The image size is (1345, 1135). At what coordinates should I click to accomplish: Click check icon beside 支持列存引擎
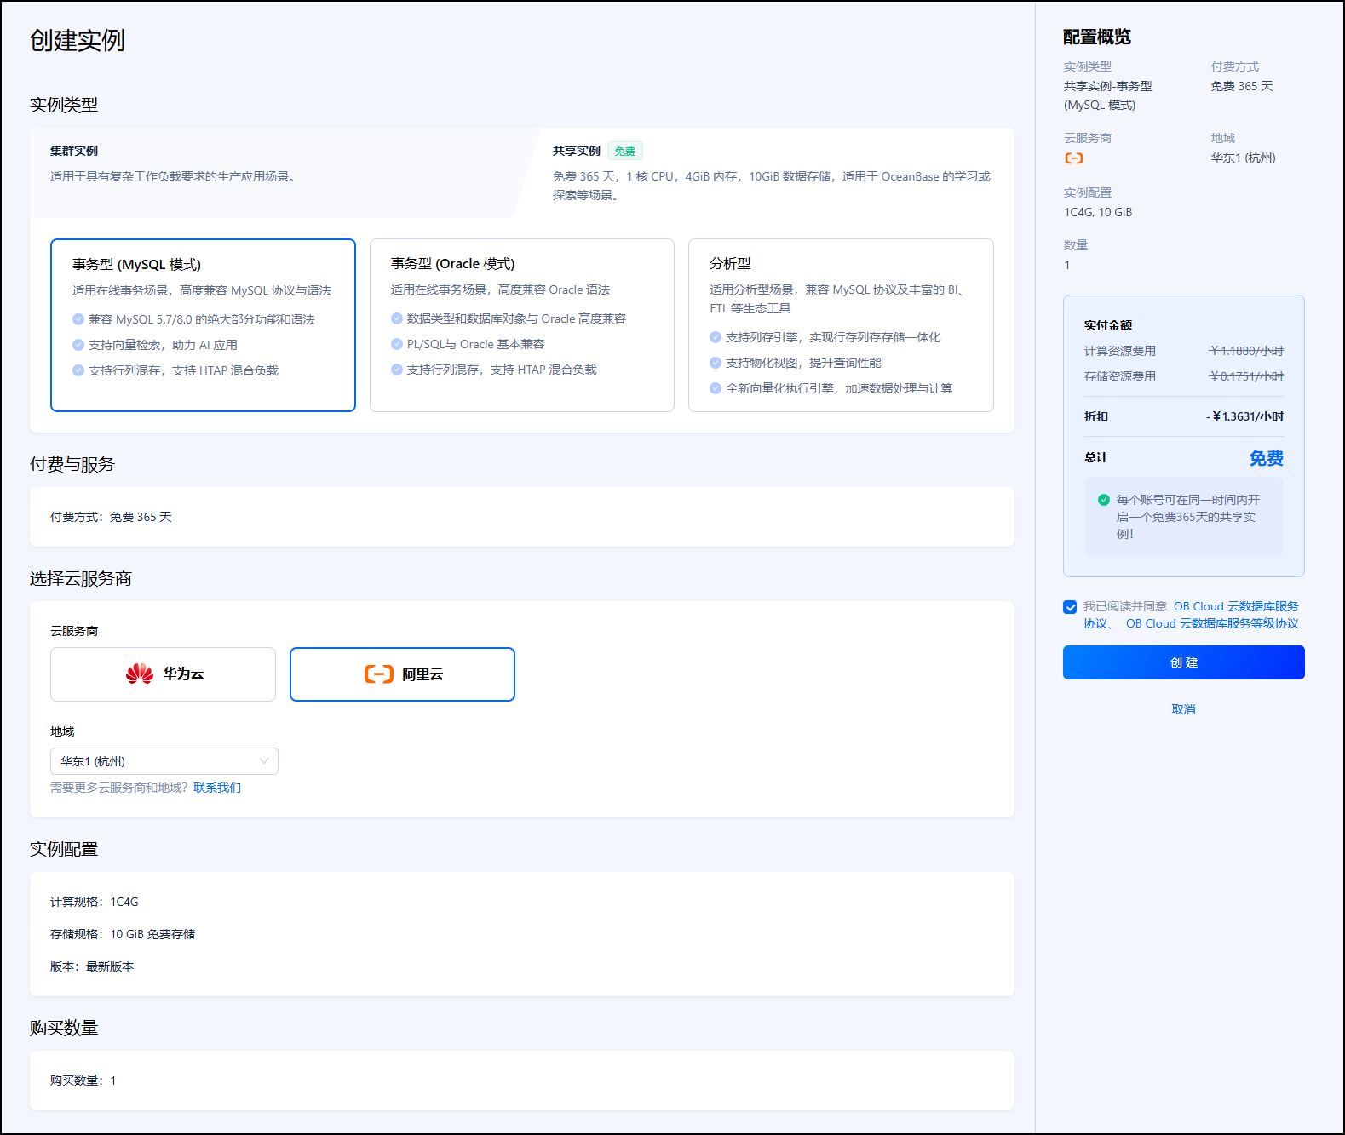pos(716,337)
